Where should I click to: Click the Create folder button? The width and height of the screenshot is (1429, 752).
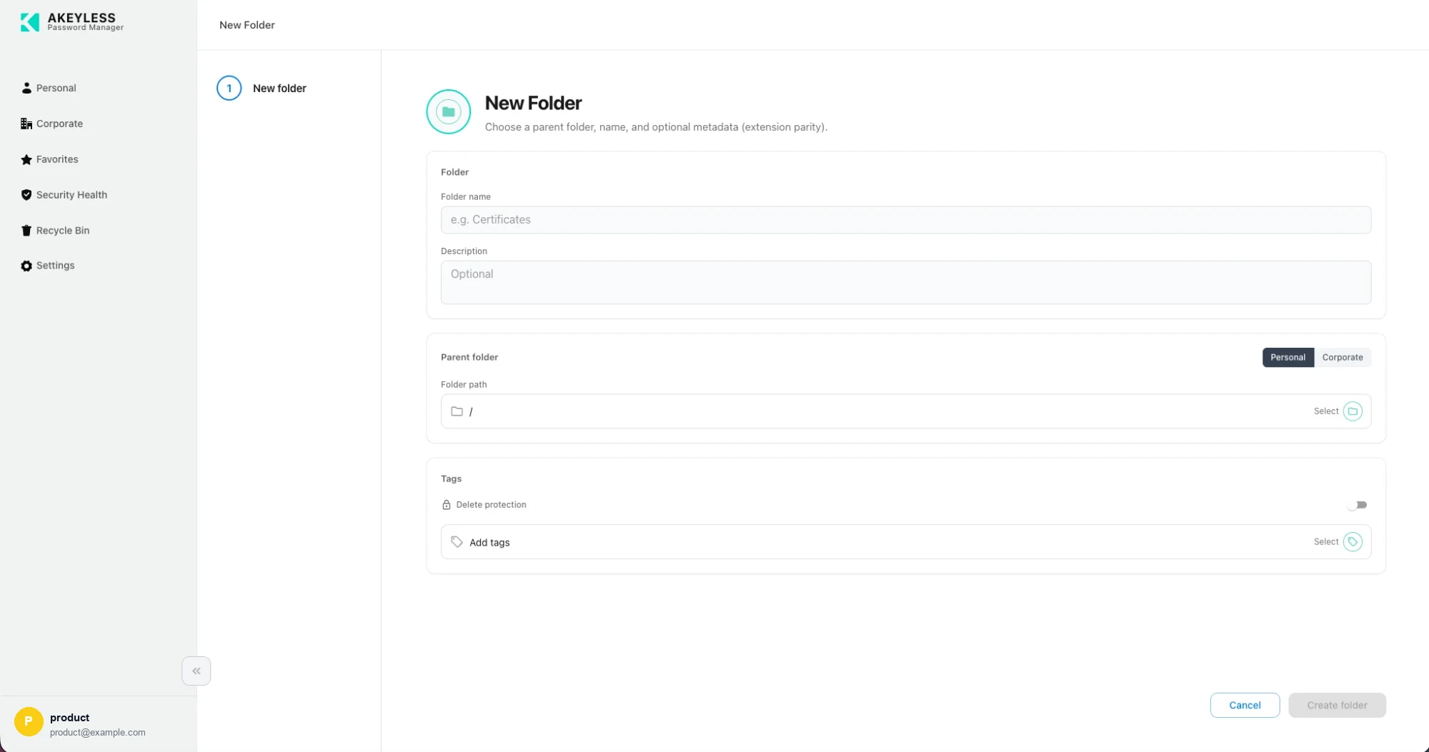click(x=1337, y=706)
